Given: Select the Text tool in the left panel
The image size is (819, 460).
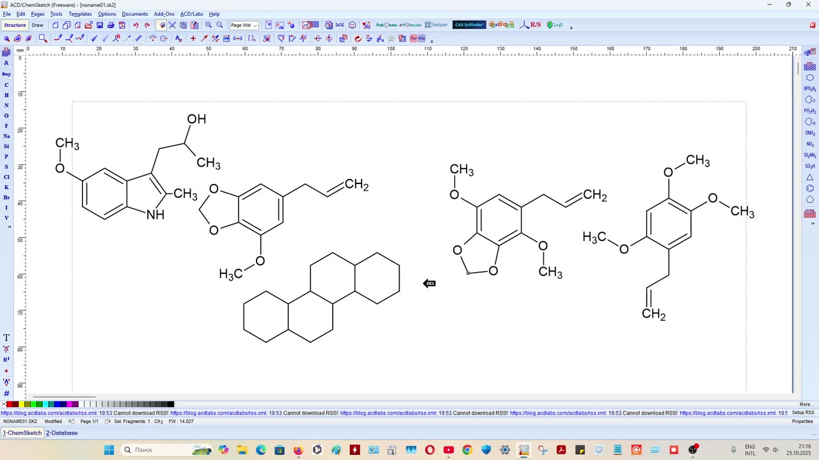Looking at the screenshot, I should (x=6, y=338).
